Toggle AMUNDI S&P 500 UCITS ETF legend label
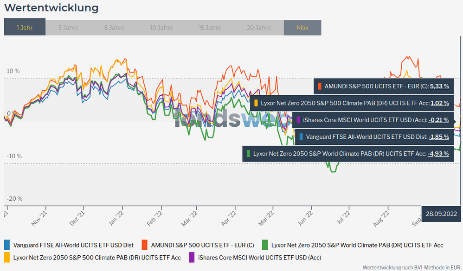The height and width of the screenshot is (271, 463). 202,245
